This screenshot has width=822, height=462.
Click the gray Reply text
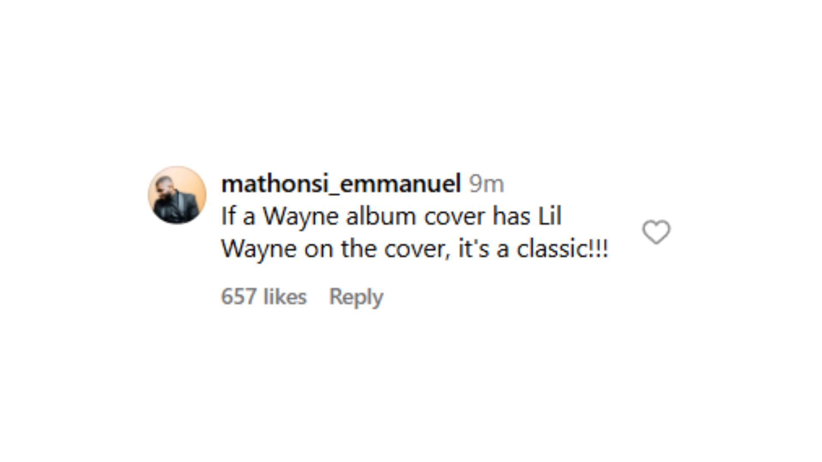[356, 296]
